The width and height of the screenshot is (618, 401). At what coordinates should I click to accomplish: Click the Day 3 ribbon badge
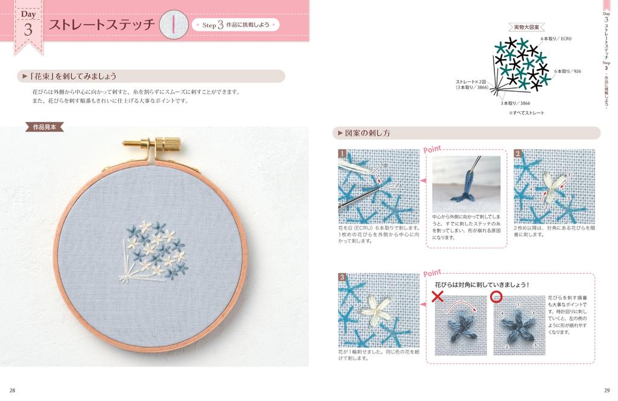[x=28, y=28]
